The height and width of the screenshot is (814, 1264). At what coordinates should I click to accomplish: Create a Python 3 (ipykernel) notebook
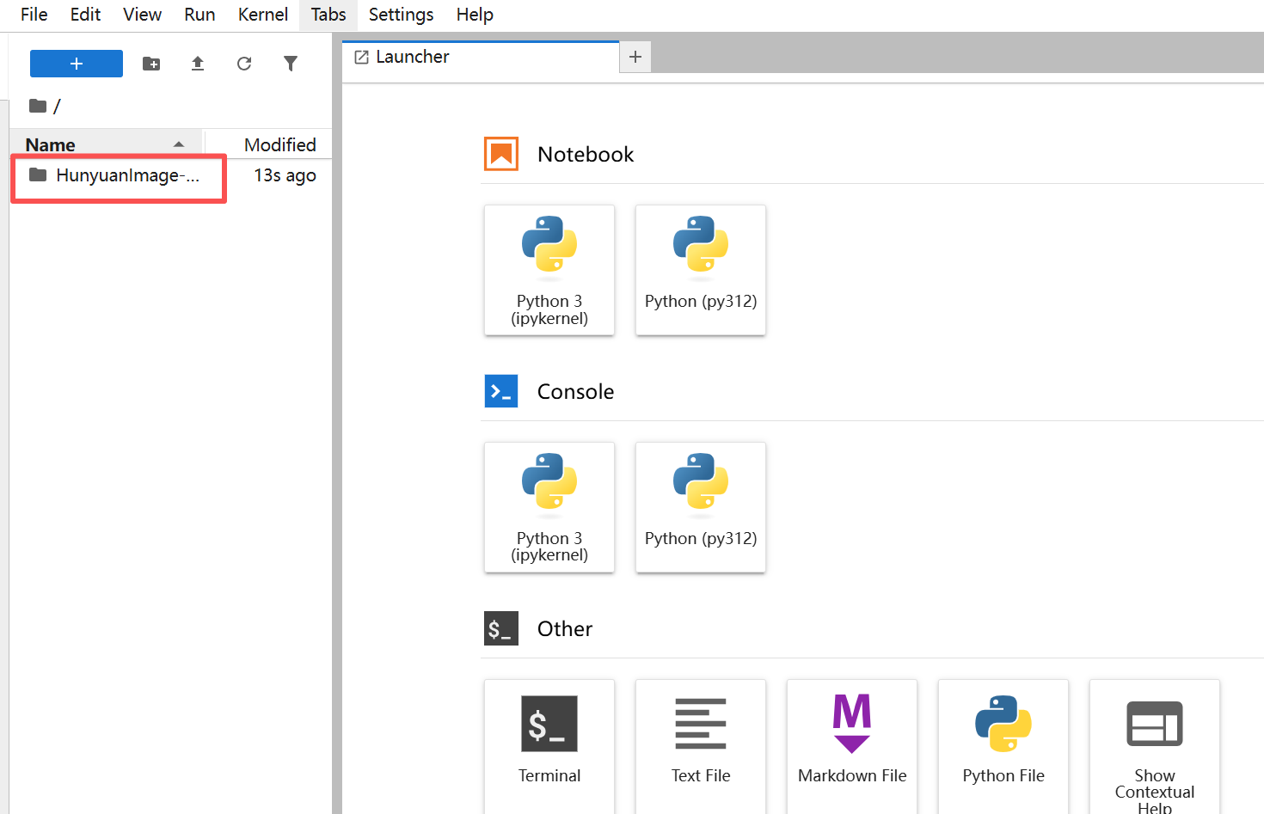click(x=549, y=270)
